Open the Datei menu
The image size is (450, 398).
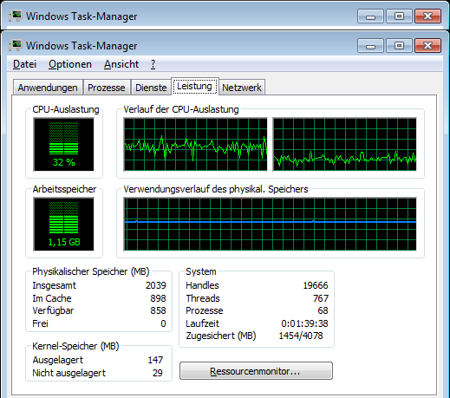click(24, 64)
